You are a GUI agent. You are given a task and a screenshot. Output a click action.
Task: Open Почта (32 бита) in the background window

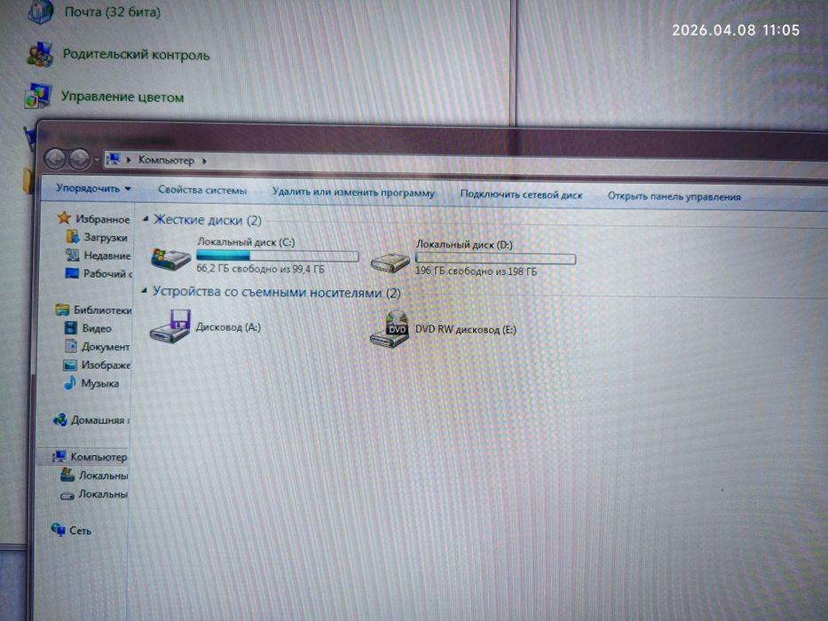[113, 12]
